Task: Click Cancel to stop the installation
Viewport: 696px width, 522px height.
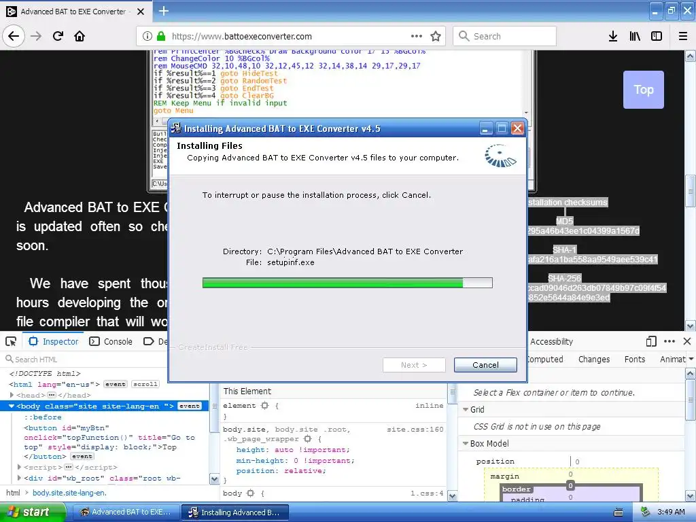Action: (485, 365)
